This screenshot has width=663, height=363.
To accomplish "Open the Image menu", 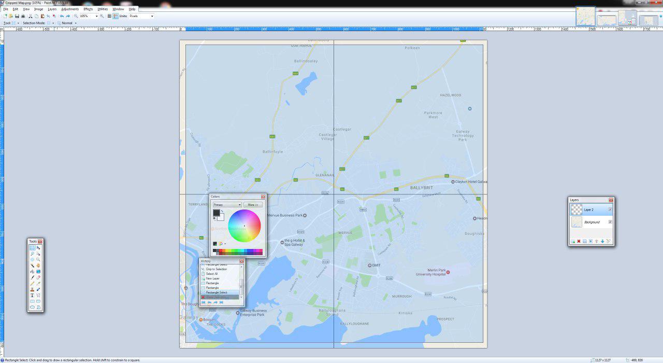I will [x=39, y=9].
